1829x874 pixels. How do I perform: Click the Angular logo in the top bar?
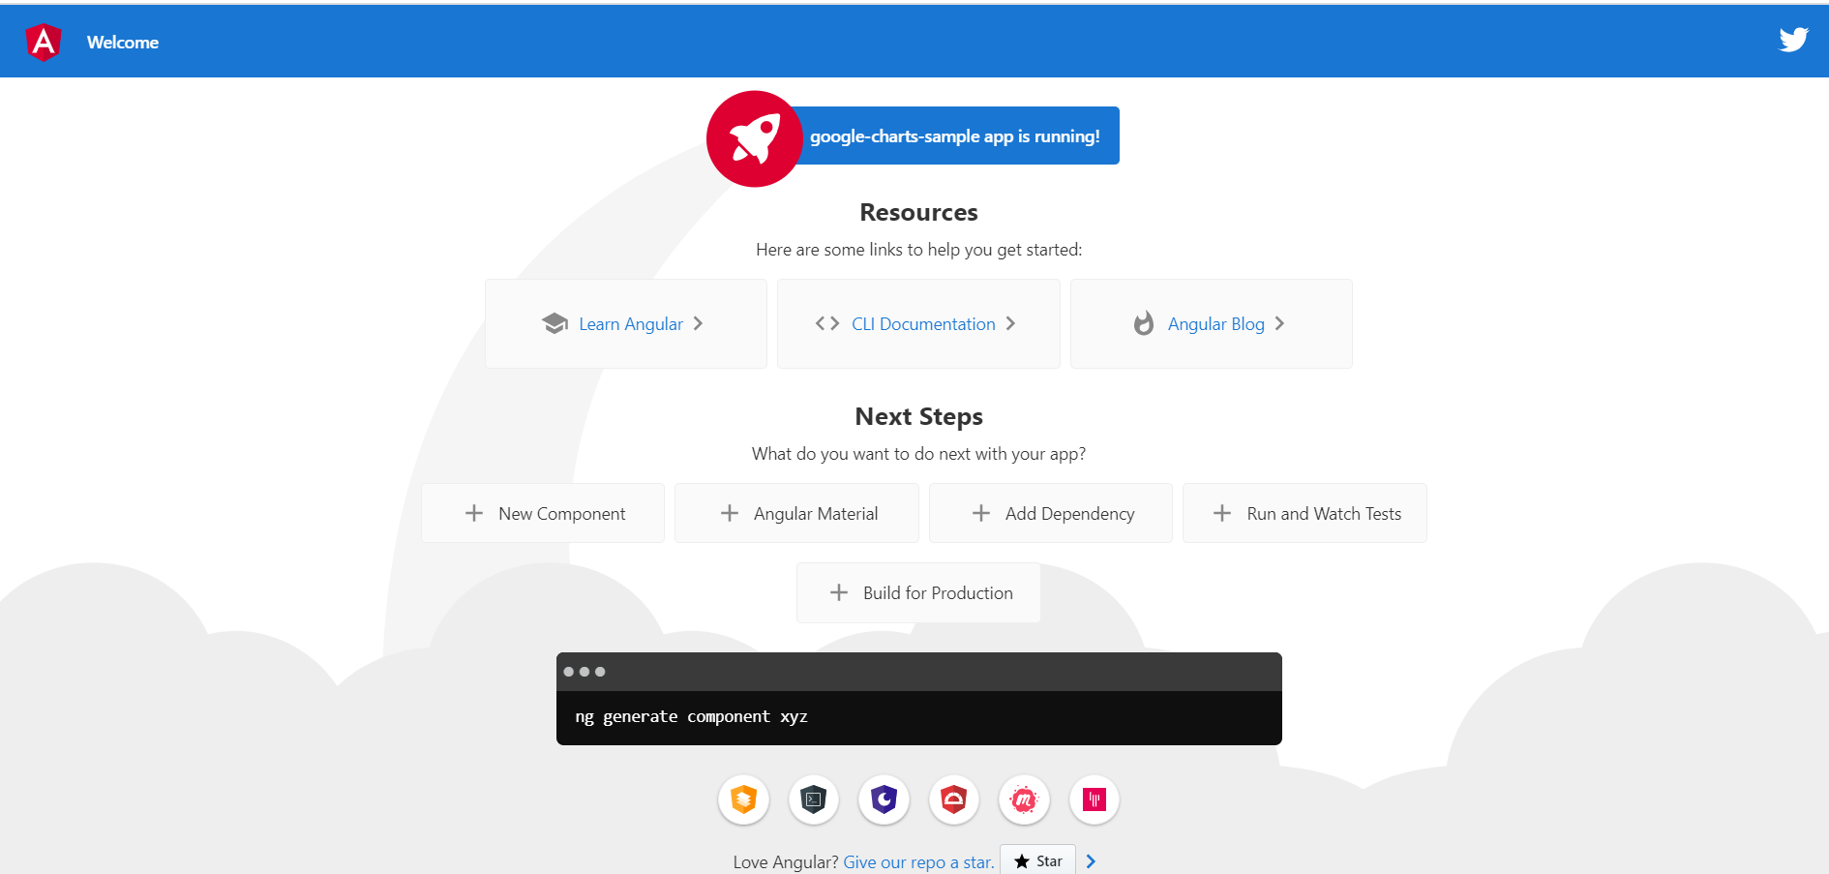click(43, 42)
